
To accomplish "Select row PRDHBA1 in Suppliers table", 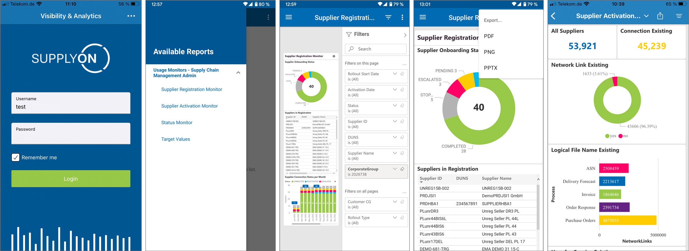I will coord(478,203).
